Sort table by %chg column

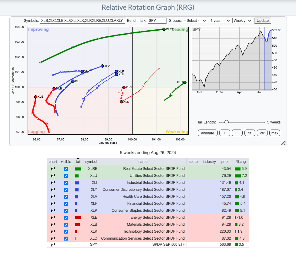pos(241,162)
